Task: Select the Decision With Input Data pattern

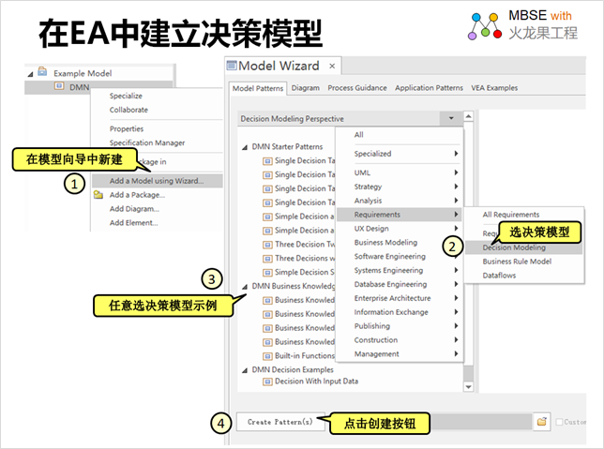Action: [316, 382]
